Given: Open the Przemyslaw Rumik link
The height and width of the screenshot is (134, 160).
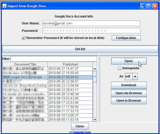Looking at the screenshot, I should pos(82,132).
